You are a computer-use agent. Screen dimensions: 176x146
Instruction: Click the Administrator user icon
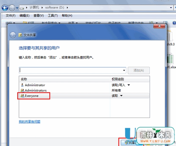(x=22, y=85)
